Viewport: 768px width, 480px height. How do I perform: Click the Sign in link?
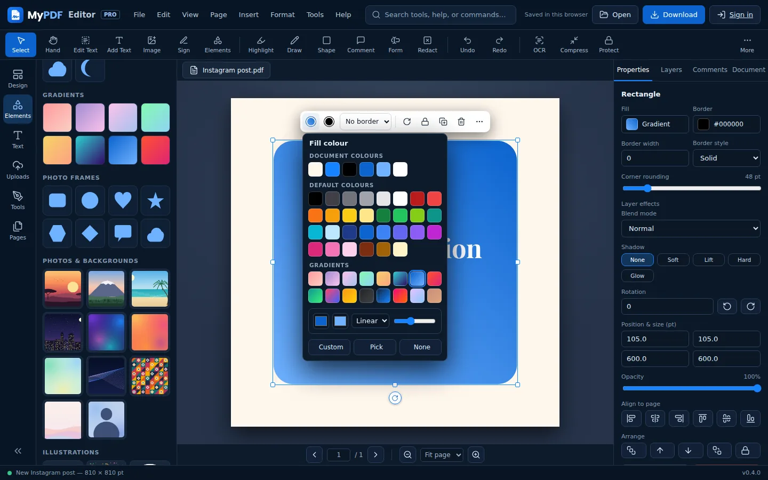pyautogui.click(x=734, y=15)
